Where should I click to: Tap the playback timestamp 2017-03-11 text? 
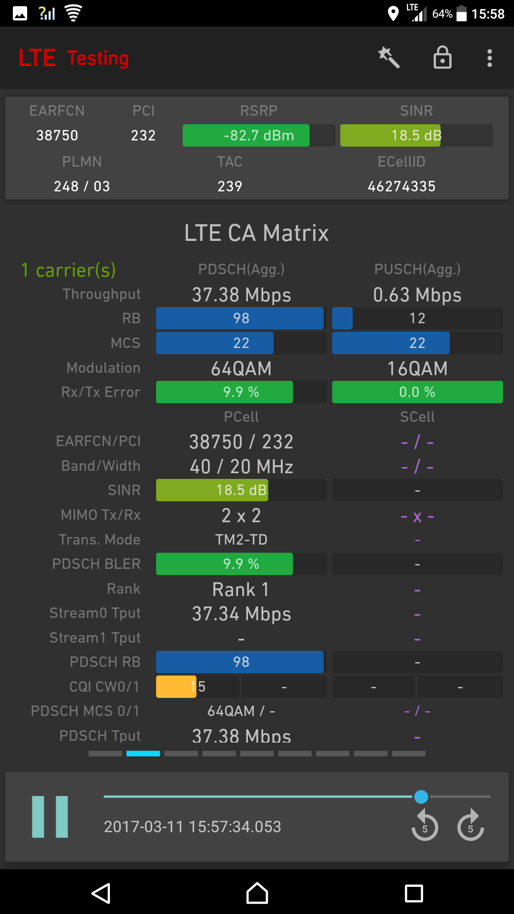[x=192, y=827]
